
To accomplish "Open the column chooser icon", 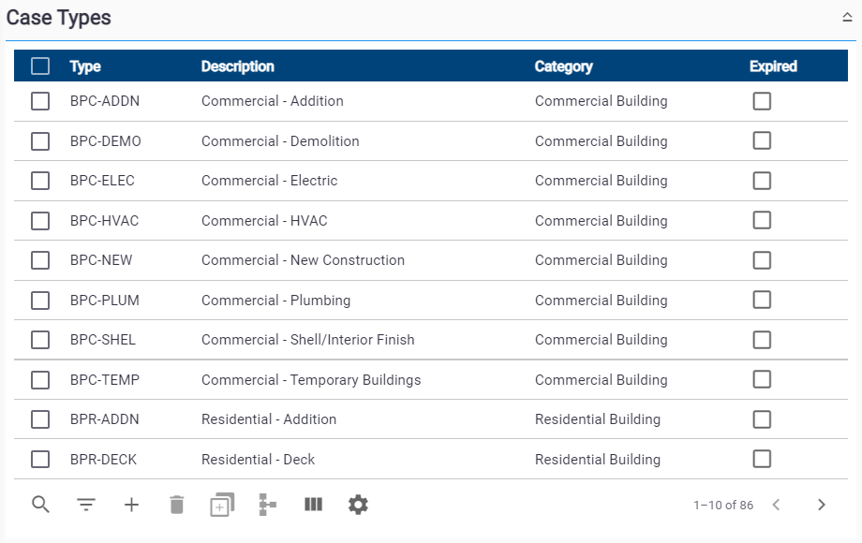I will point(313,505).
